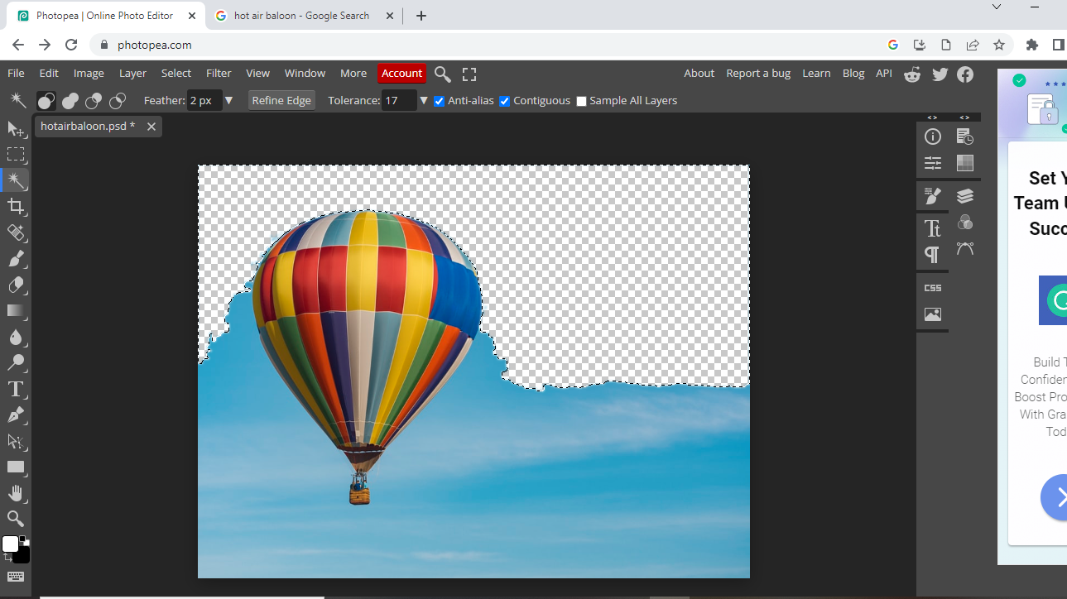Select the Rectangle Select tool
1067x599 pixels.
16,154
